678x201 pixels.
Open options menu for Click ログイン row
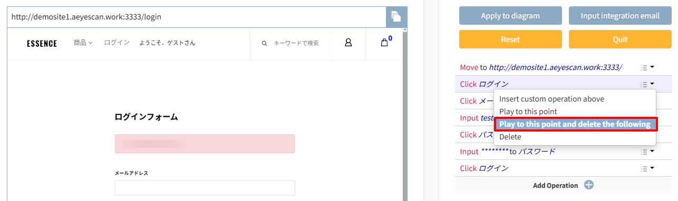pos(647,84)
